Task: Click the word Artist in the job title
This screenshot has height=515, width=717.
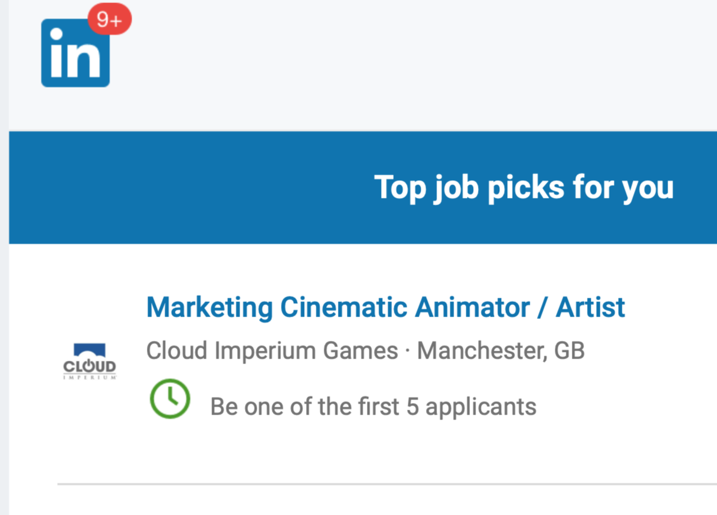Action: click(590, 307)
